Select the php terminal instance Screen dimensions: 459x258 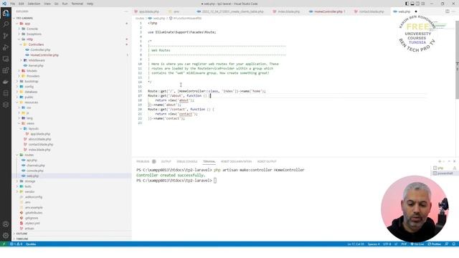point(445,168)
